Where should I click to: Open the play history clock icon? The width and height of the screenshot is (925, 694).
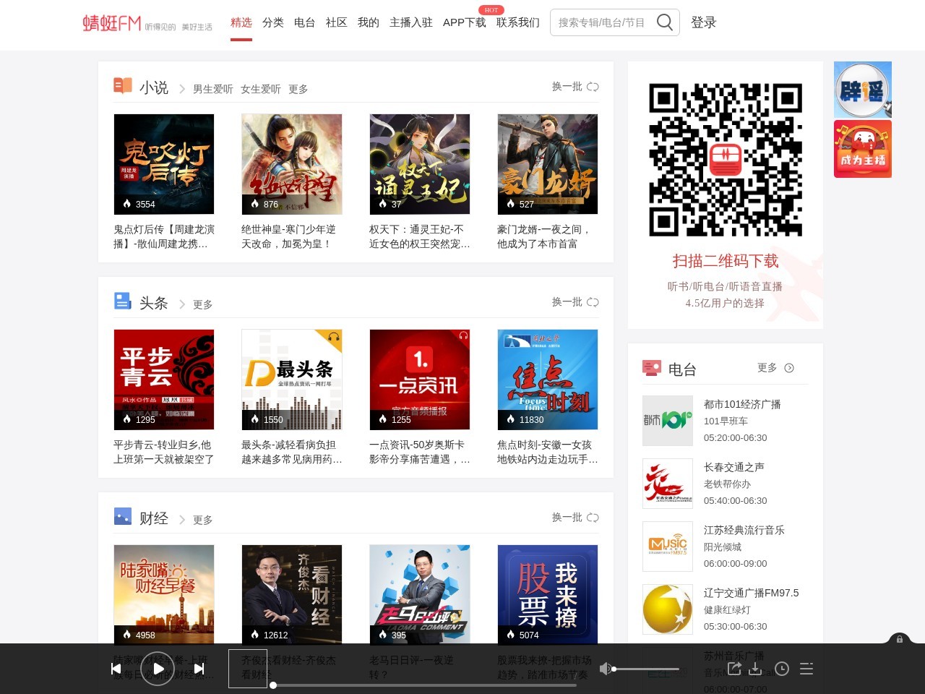click(x=782, y=669)
